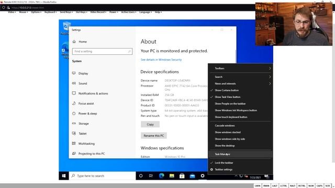Click the Settings gear on the taskbar
The width and height of the screenshot is (335, 188).
tap(203, 176)
